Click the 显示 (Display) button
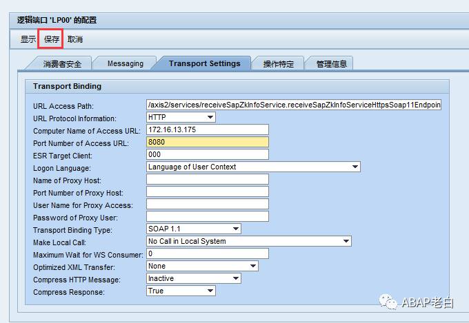This screenshot has height=323, width=469. click(28, 39)
